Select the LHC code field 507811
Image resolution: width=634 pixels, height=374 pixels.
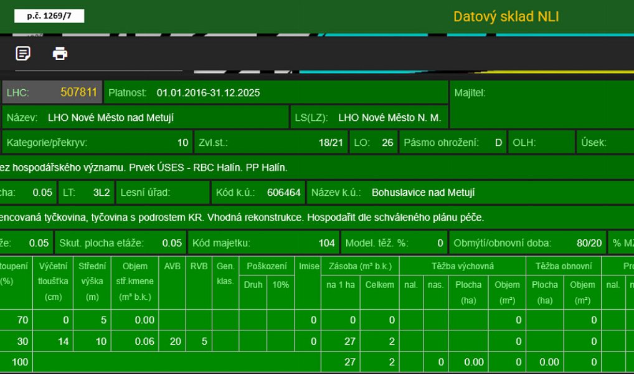tap(52, 92)
